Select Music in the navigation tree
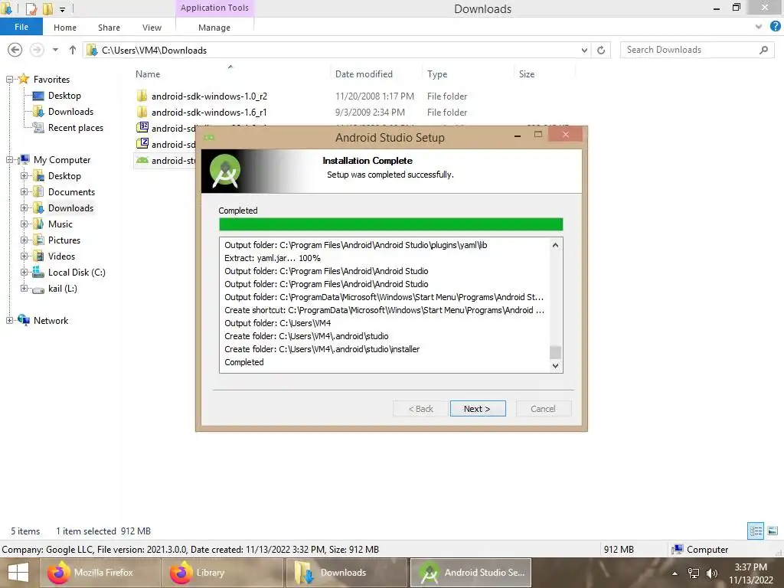This screenshot has height=588, width=784. coord(60,224)
